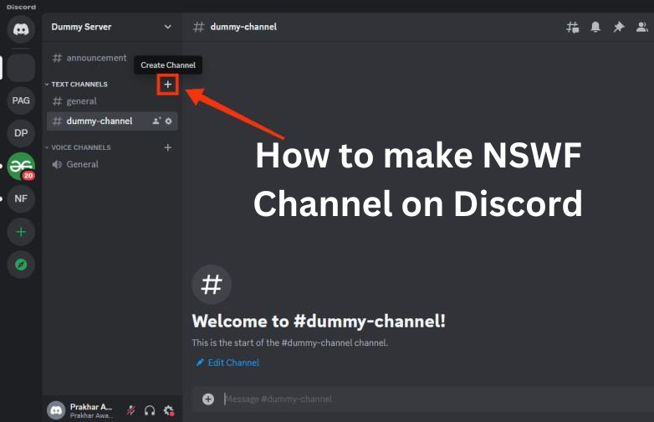
Task: Click the Edit Channel link
Action: tap(227, 363)
